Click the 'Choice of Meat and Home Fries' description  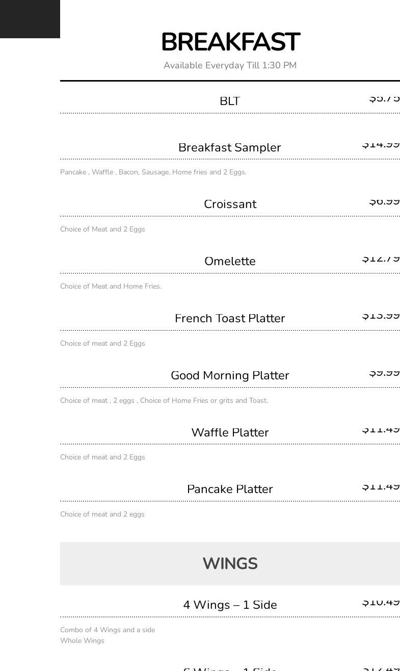[x=111, y=287]
